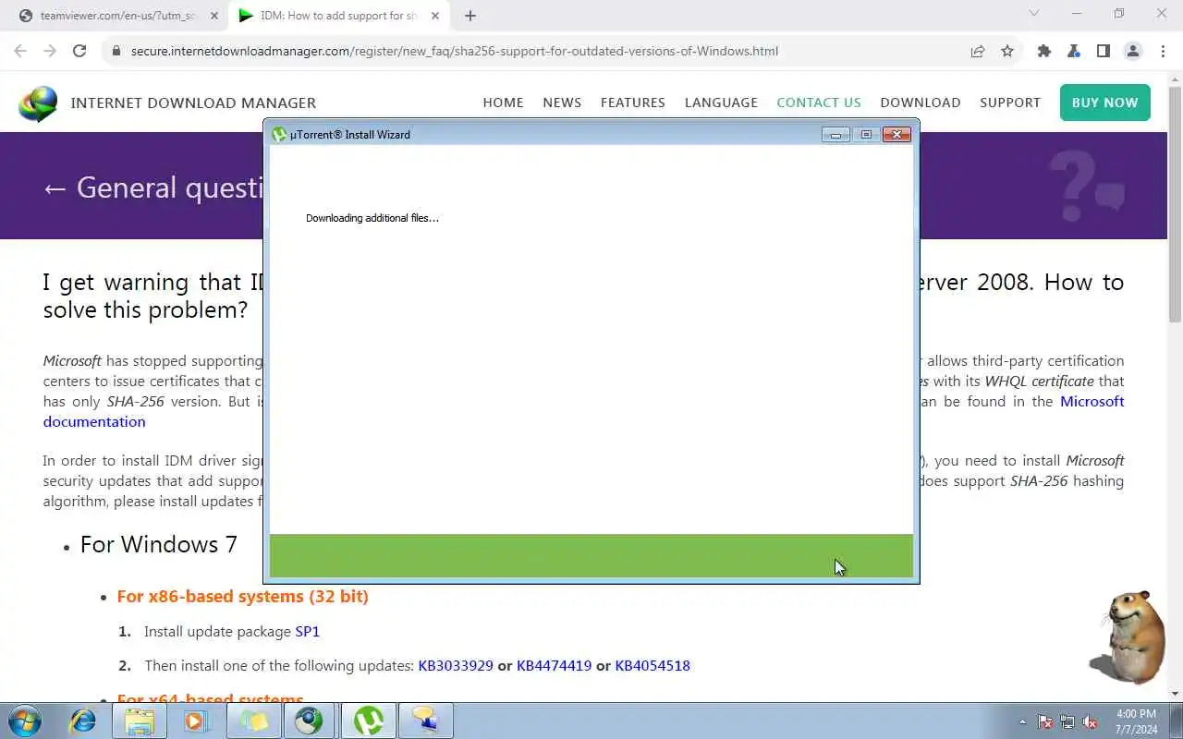Open DOWNLOAD in the IDM navigation
The width and height of the screenshot is (1183, 739).
click(921, 103)
